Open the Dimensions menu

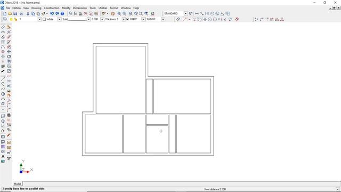(80, 8)
